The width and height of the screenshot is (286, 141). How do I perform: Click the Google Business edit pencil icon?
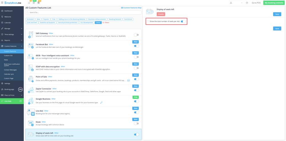(x=101, y=103)
